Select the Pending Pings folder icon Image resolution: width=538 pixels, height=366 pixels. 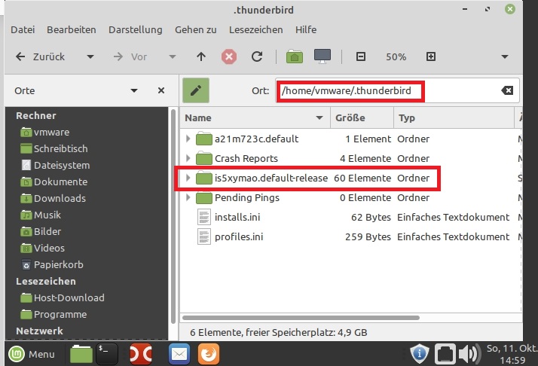[203, 197]
